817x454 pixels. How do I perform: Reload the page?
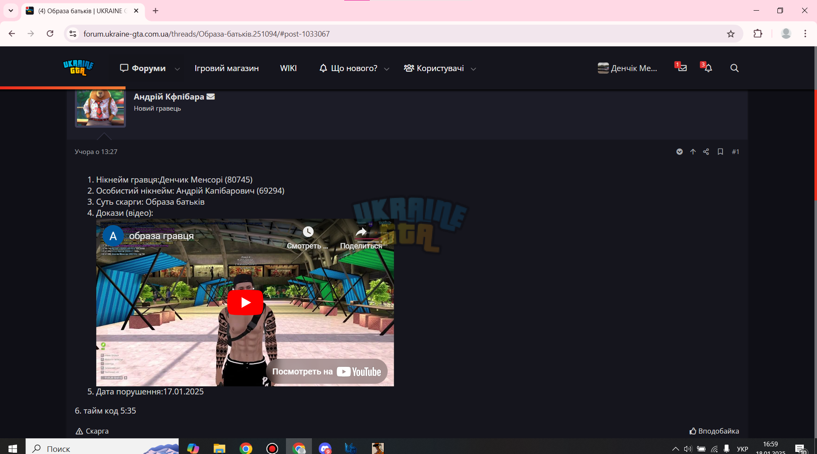point(50,34)
